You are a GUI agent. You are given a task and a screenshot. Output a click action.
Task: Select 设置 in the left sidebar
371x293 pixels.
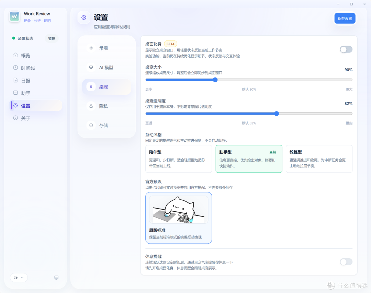35,106
